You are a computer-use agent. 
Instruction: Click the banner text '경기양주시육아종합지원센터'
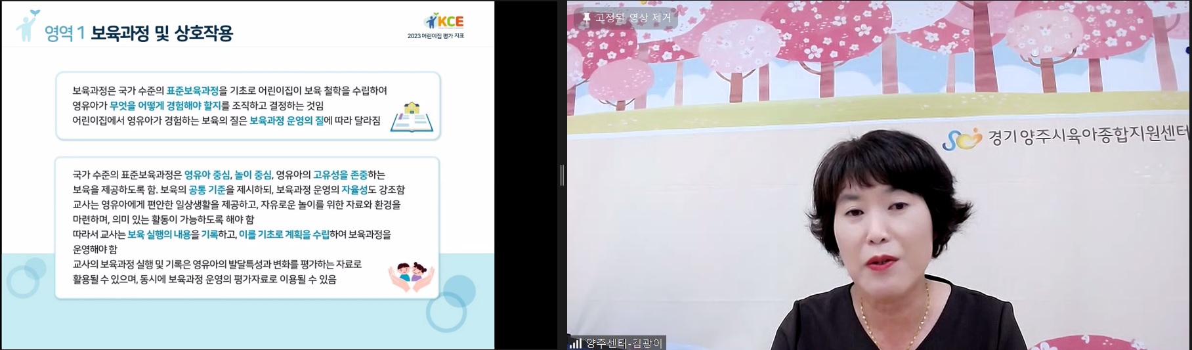click(1089, 136)
